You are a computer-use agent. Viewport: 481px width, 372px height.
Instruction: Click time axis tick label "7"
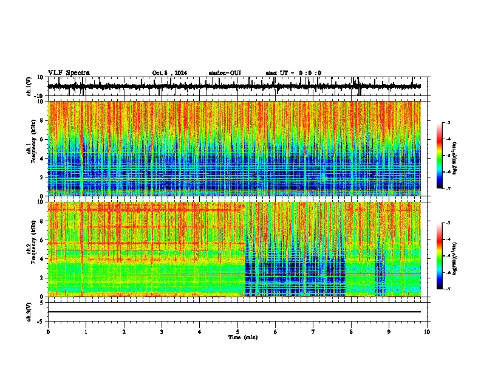click(313, 332)
